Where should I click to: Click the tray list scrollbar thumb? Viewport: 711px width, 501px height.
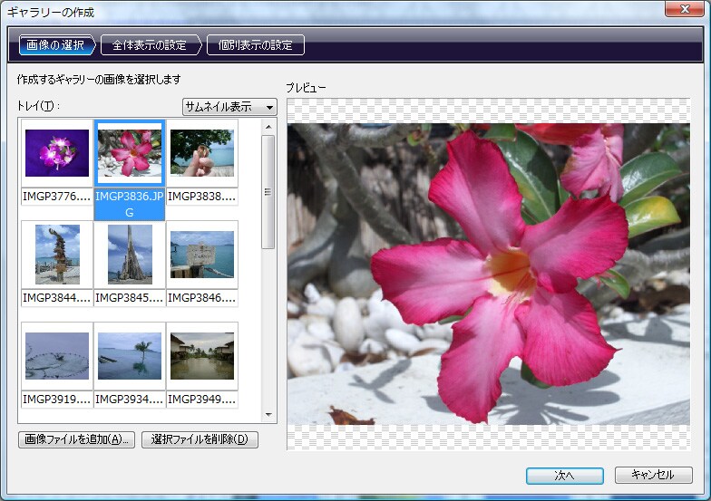pyautogui.click(x=268, y=192)
